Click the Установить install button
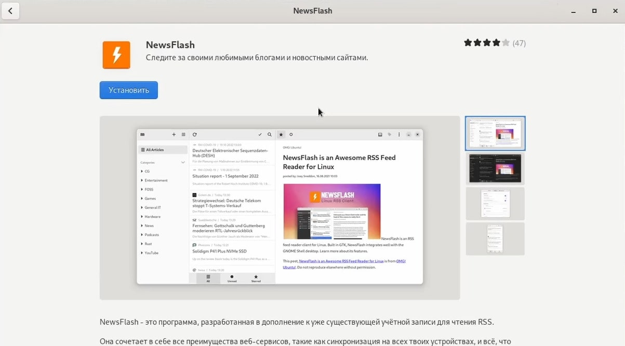Viewport: 625px width, 346px height. point(129,90)
